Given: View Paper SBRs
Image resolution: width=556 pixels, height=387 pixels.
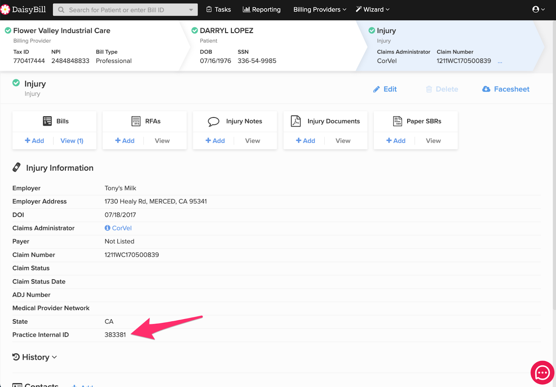Looking at the screenshot, I should [x=433, y=141].
